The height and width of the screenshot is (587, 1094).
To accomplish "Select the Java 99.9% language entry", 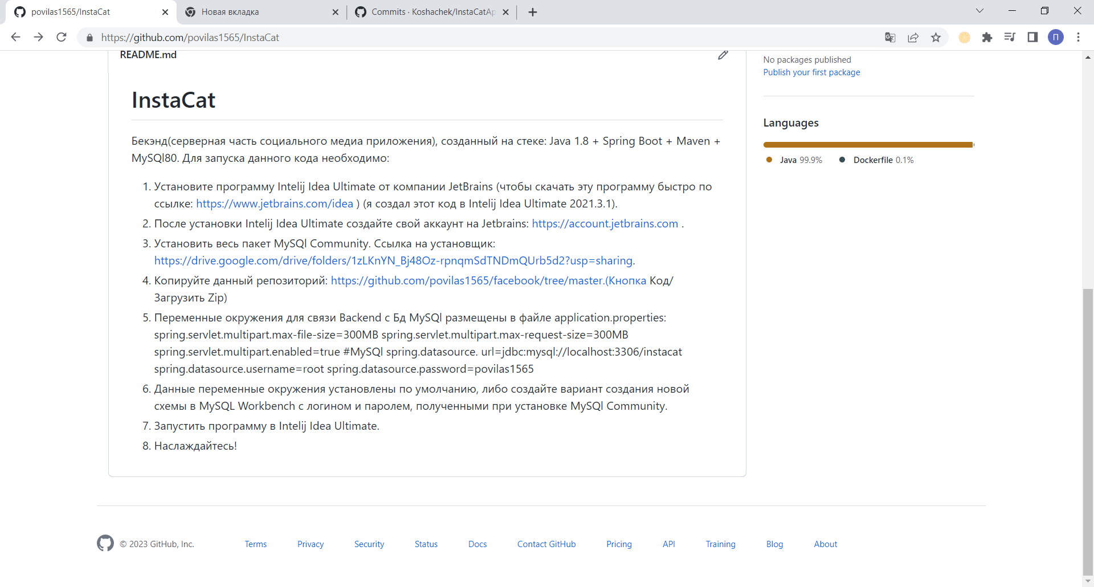I will coord(794,160).
